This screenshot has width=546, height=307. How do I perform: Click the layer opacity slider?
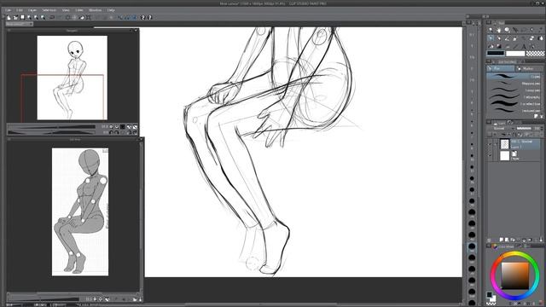524,129
